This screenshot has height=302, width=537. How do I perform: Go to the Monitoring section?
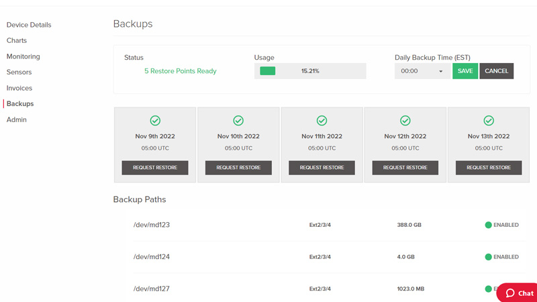[x=23, y=56]
